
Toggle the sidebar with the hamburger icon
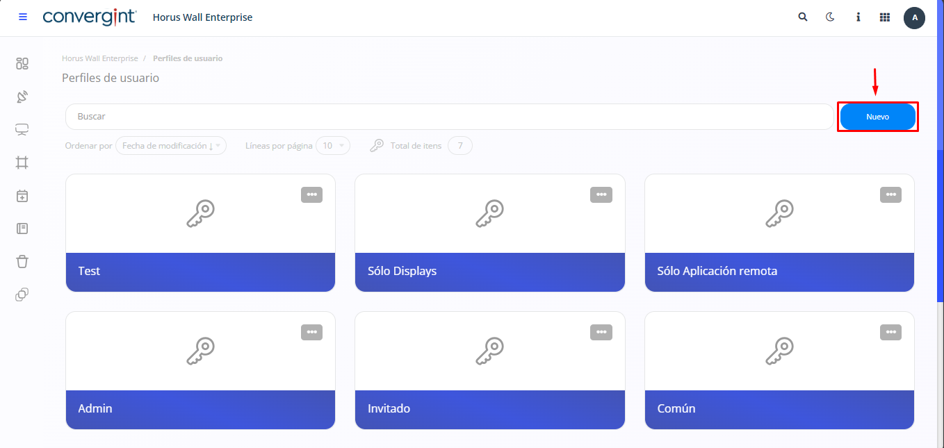(23, 17)
